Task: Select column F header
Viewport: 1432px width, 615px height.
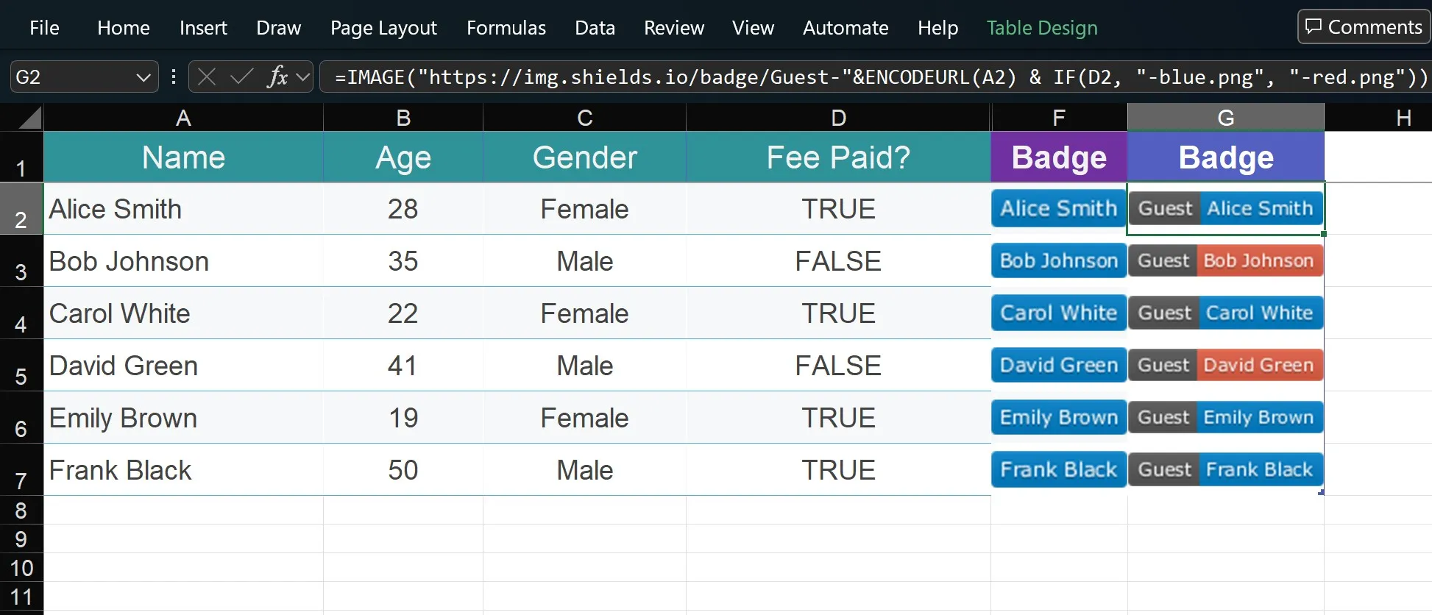Action: click(1059, 118)
